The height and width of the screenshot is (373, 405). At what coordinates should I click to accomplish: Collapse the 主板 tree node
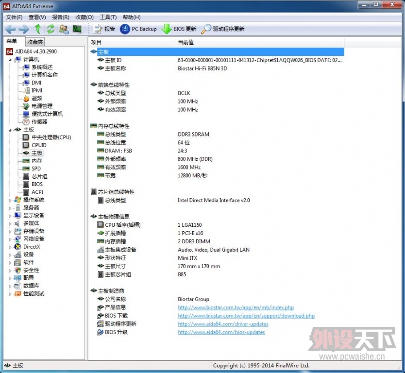click(x=10, y=130)
